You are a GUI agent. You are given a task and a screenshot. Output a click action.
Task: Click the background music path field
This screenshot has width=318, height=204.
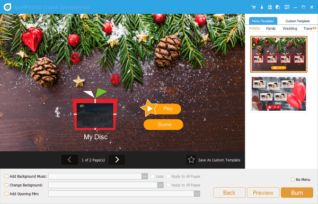coord(95,176)
